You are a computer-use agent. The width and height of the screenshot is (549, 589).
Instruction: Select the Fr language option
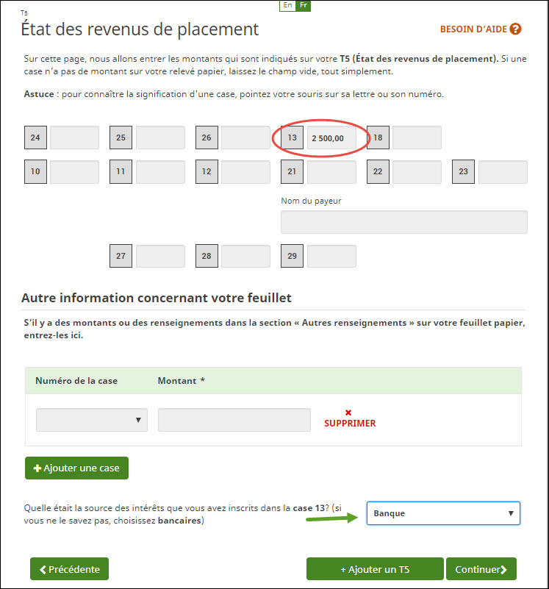pyautogui.click(x=304, y=5)
